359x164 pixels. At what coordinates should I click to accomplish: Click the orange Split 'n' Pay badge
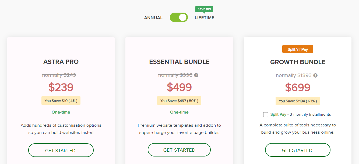click(x=298, y=49)
